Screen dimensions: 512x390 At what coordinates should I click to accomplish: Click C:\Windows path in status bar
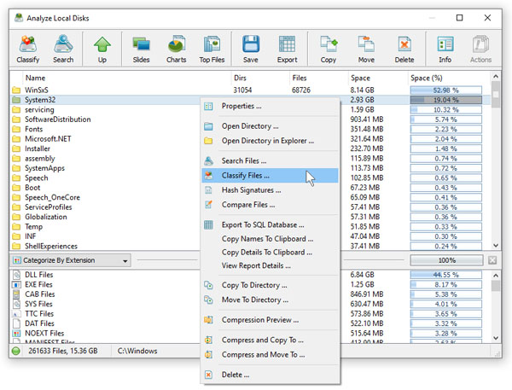[x=137, y=351]
